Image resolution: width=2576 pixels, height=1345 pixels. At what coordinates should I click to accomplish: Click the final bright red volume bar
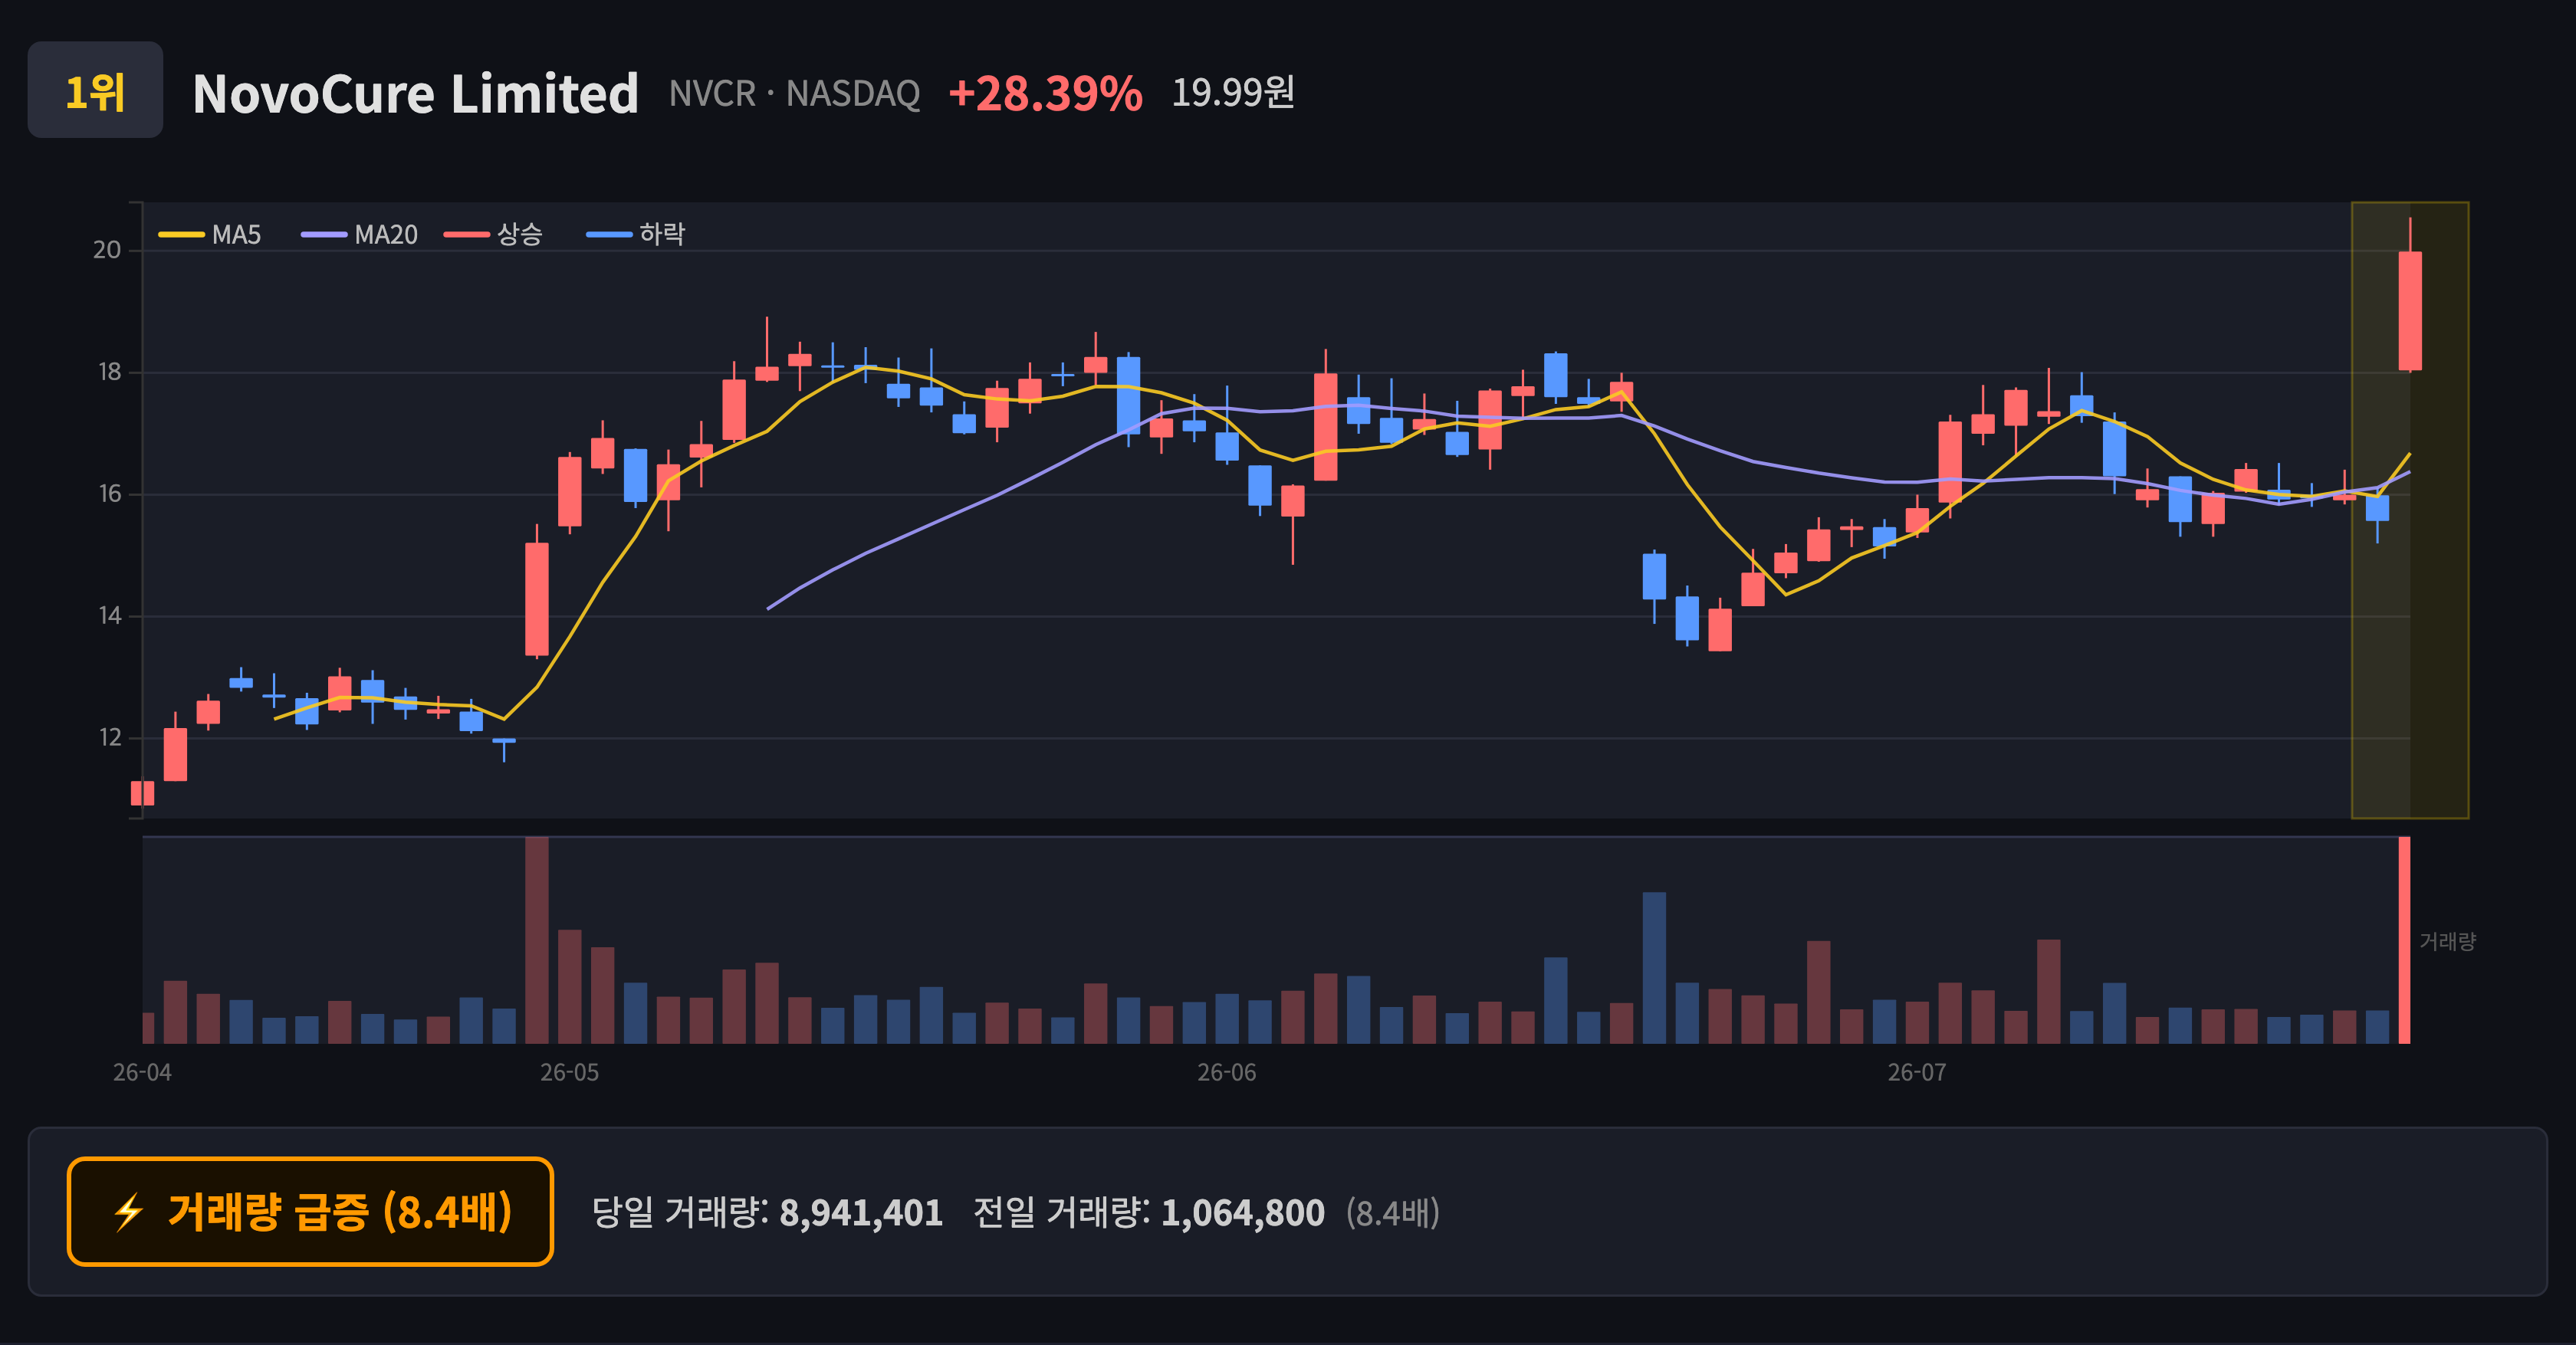[x=2404, y=940]
